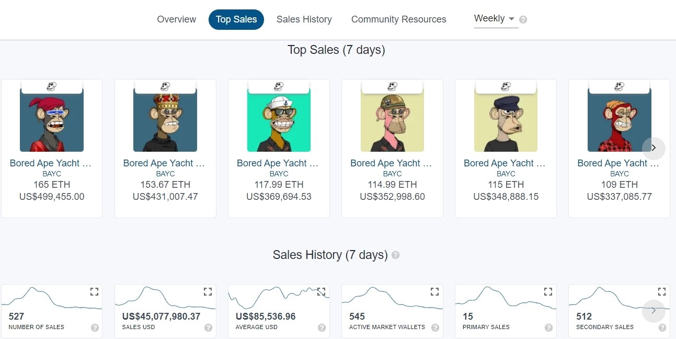
Task: Advance Top Sales carousel with right arrow
Action: pyautogui.click(x=654, y=148)
